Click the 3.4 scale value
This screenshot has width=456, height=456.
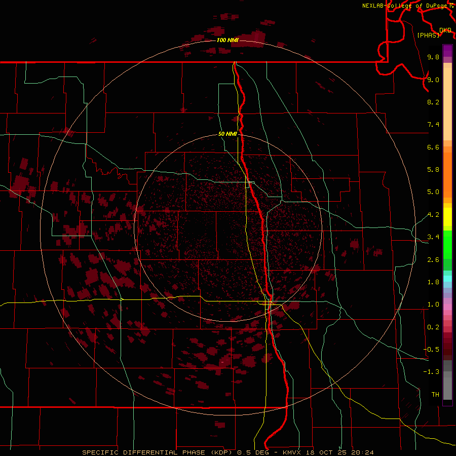[x=433, y=237]
